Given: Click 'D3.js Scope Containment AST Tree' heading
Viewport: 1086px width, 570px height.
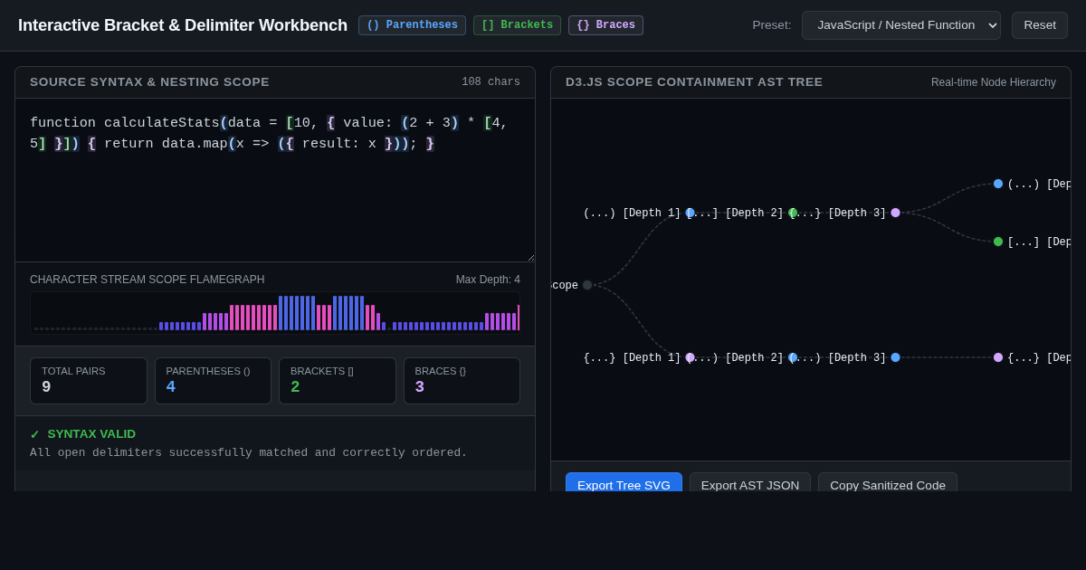Looking at the screenshot, I should pyautogui.click(x=694, y=82).
